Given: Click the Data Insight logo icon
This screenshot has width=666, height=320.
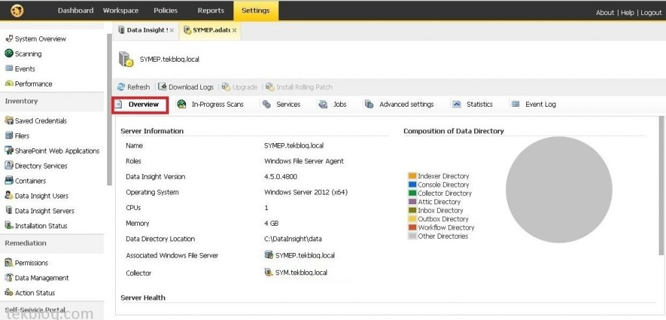Looking at the screenshot, I should tap(18, 10).
